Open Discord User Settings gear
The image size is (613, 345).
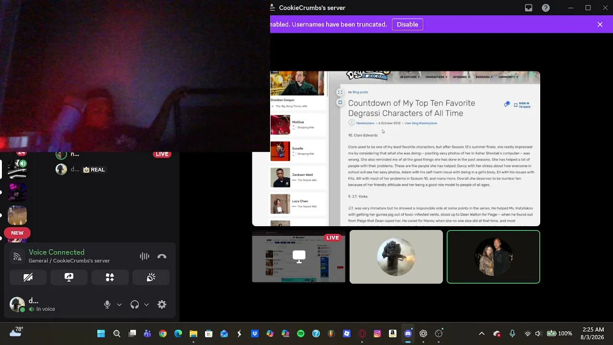(162, 305)
